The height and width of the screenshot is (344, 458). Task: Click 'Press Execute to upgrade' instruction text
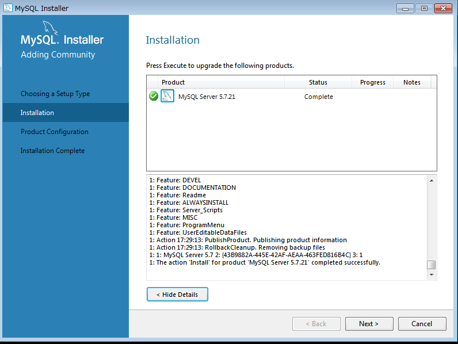[x=220, y=66]
